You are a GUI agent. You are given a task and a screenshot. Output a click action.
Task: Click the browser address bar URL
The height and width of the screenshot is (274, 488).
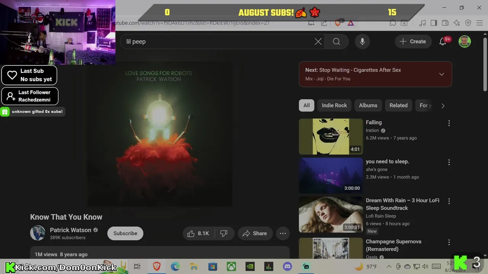click(x=193, y=23)
